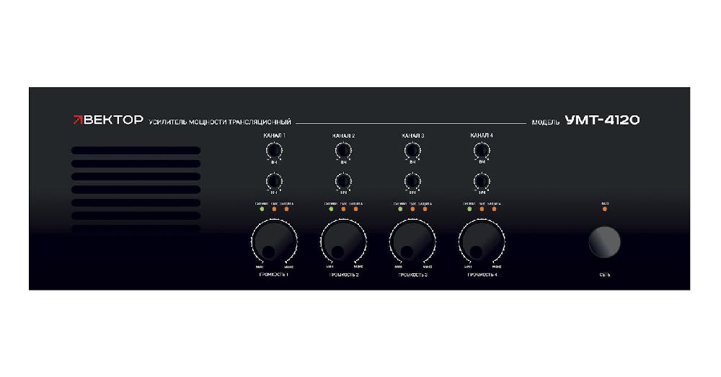The width and height of the screenshot is (721, 377).
Task: Click the Канал 3 ВЧ treble knob
Action: click(x=412, y=150)
